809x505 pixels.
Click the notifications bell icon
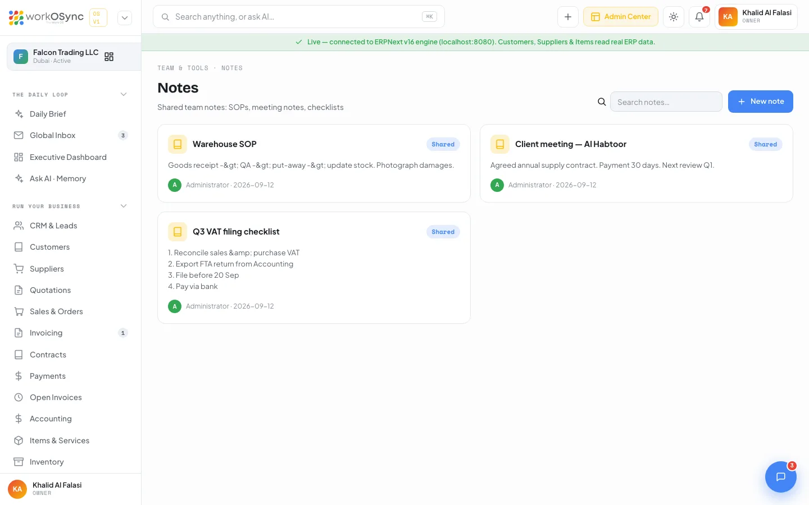click(699, 17)
